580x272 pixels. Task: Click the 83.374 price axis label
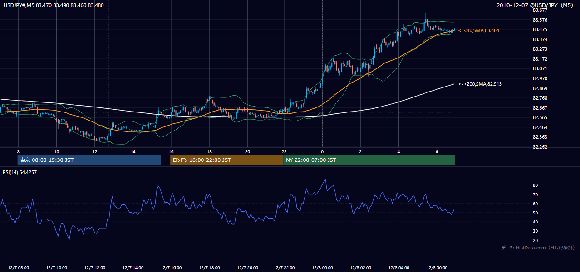point(540,39)
